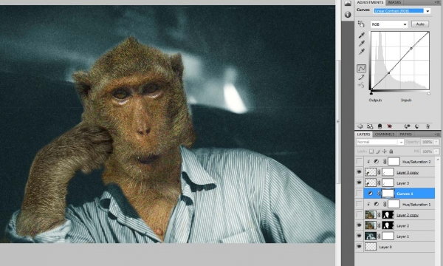This screenshot has width=443, height=266.
Task: Click the upper curve control point
Action: coord(411,48)
